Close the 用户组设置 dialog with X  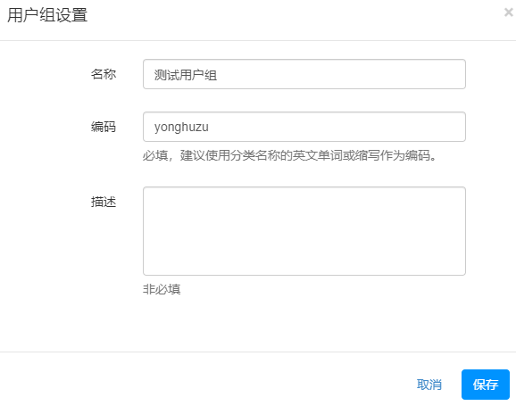509,12
